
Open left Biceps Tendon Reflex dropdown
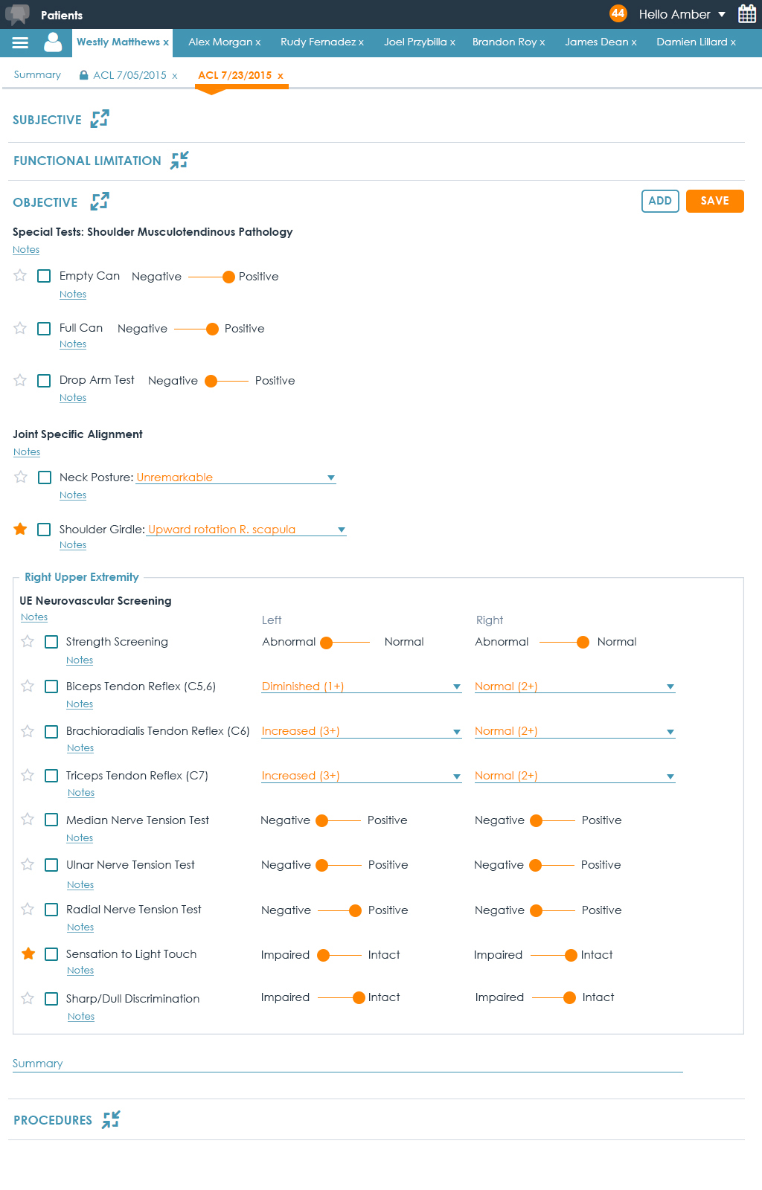(x=362, y=686)
